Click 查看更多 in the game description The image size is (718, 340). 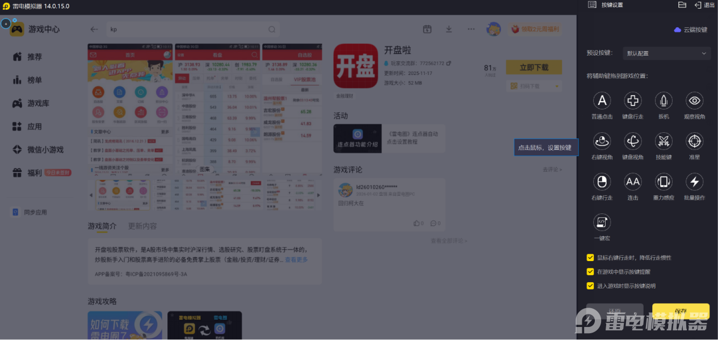click(297, 260)
